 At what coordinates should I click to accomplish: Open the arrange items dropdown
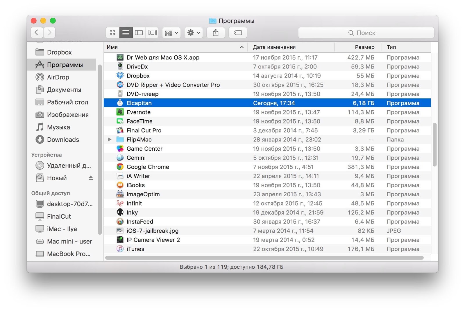tap(171, 33)
